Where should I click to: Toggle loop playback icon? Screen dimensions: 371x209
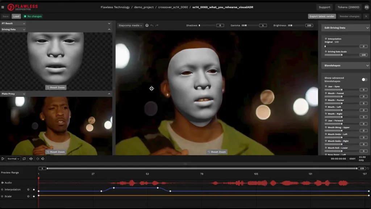[x=24, y=159]
